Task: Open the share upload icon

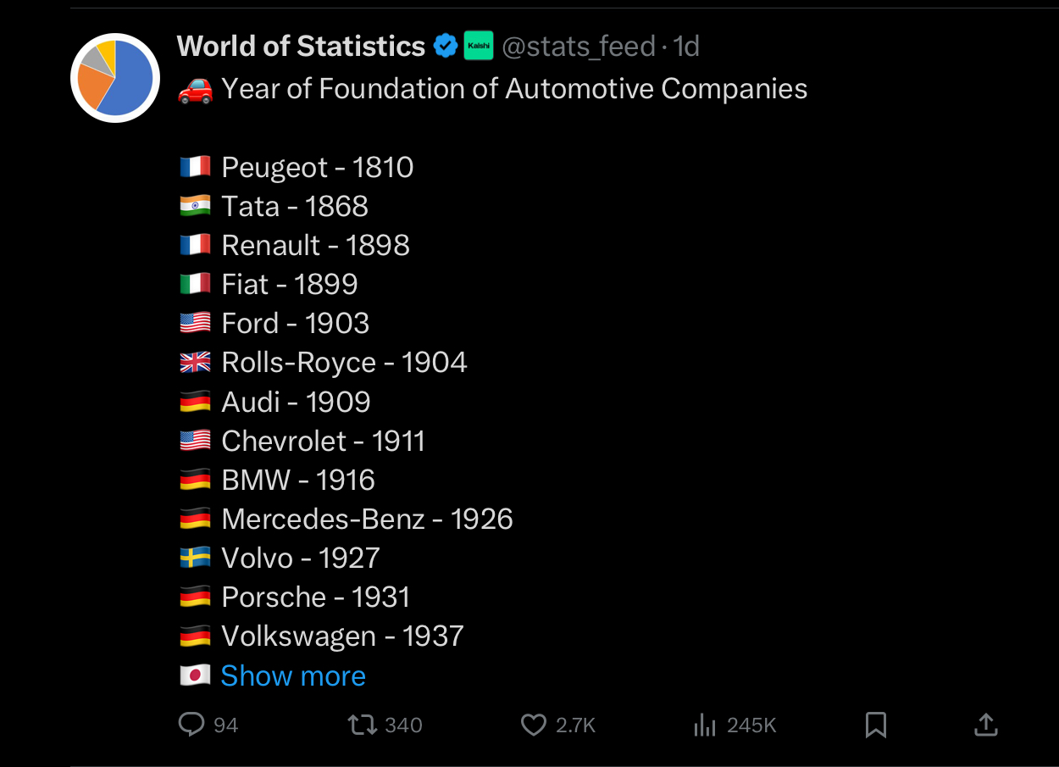Action: pos(985,725)
